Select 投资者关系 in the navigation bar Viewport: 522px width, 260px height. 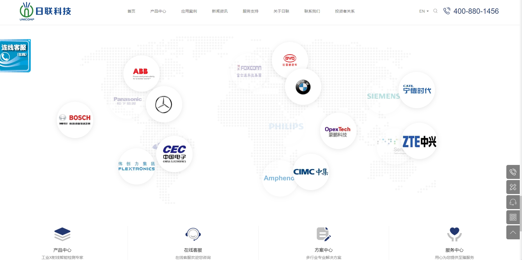pyautogui.click(x=345, y=11)
